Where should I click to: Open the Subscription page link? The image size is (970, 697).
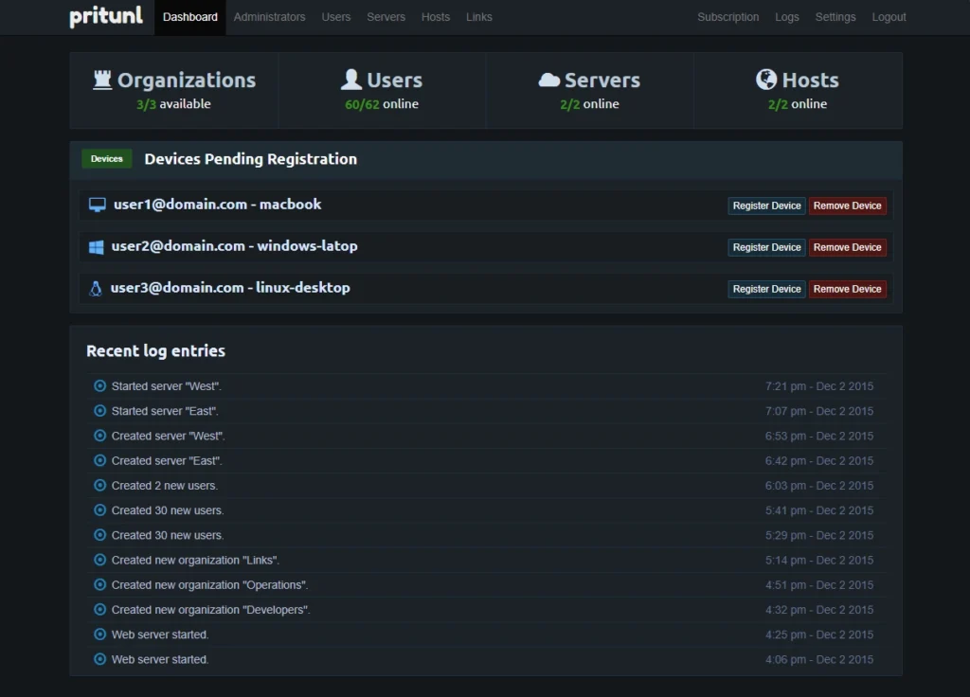click(727, 17)
